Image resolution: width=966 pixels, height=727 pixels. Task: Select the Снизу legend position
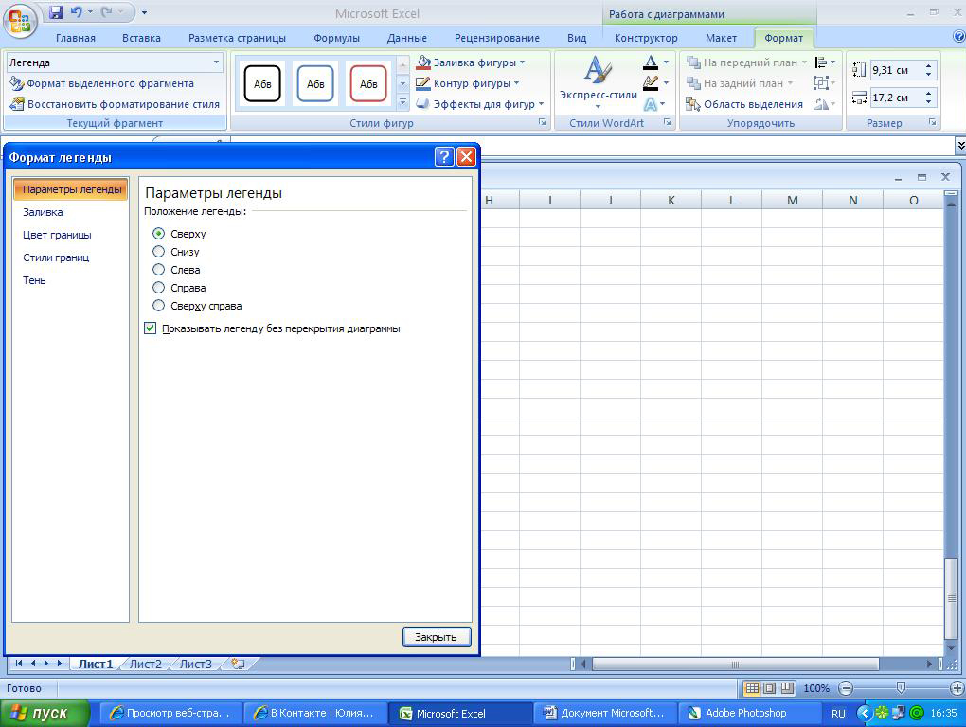[x=158, y=251]
